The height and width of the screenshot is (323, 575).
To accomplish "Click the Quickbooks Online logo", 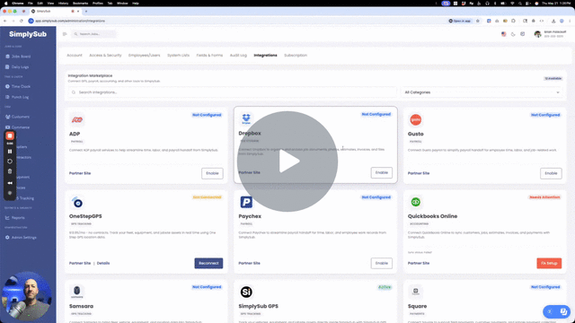I will tap(415, 202).
